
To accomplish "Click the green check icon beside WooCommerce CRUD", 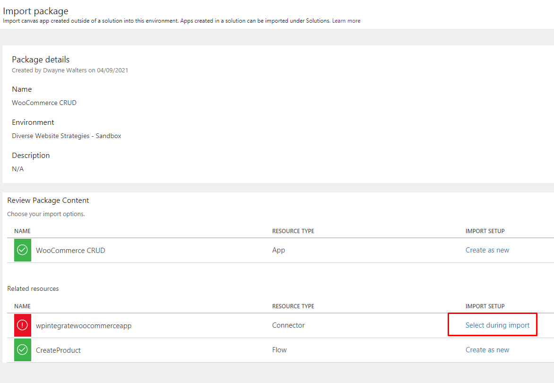I will (23, 250).
